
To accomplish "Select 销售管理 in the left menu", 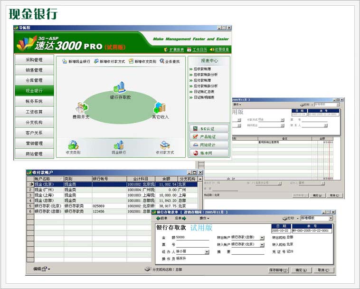I will pos(34,70).
